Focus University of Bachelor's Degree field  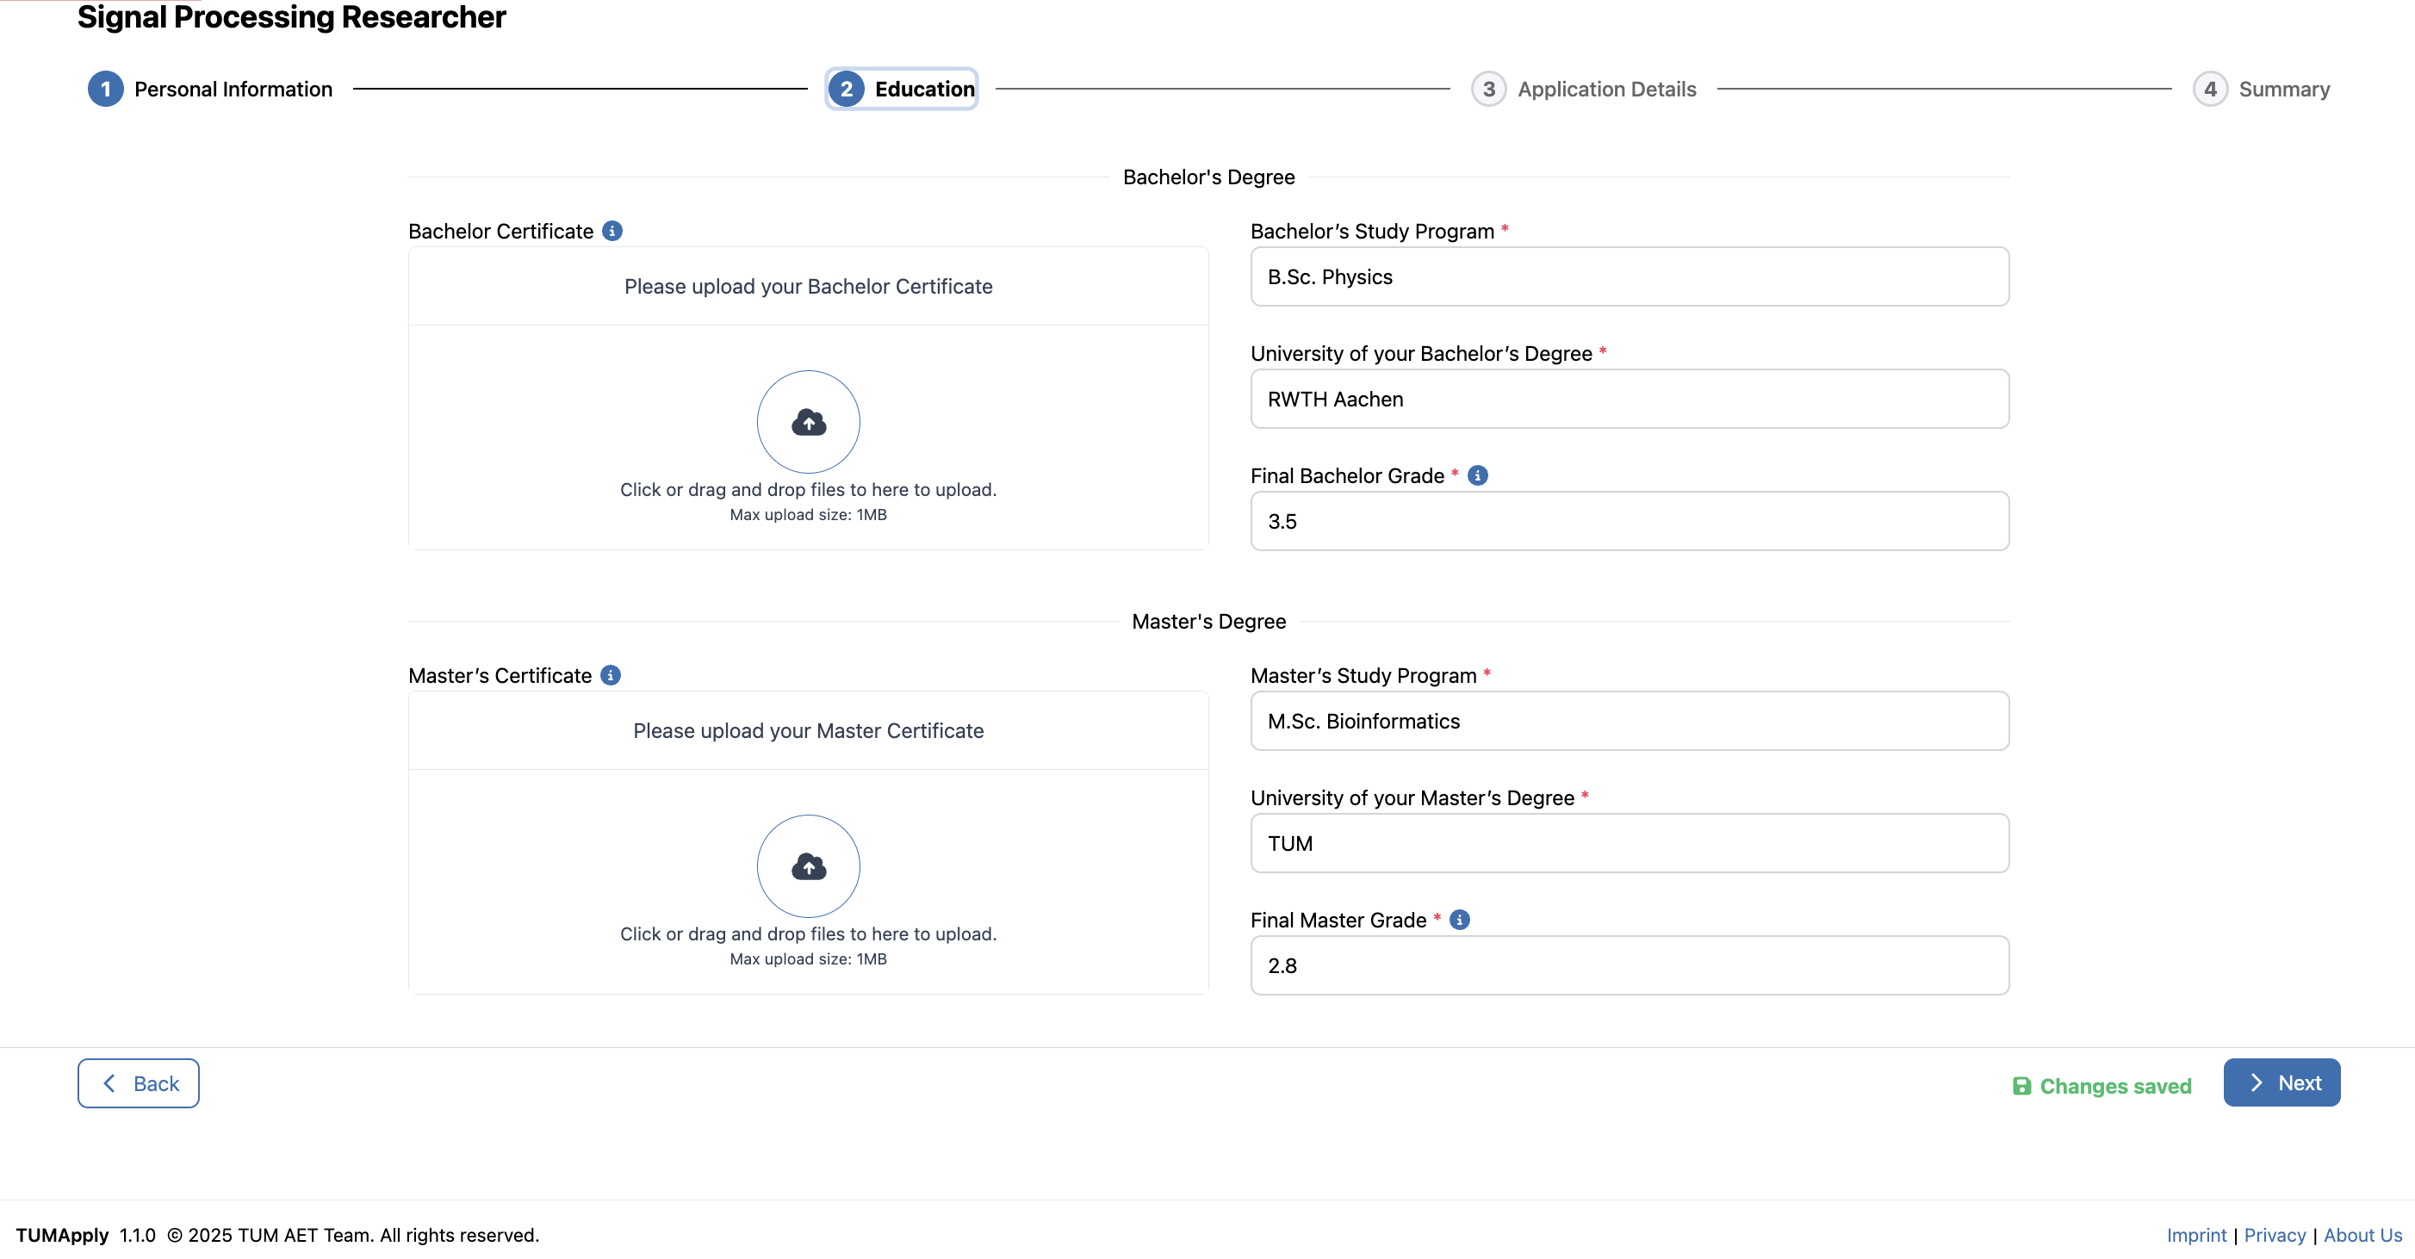point(1629,399)
